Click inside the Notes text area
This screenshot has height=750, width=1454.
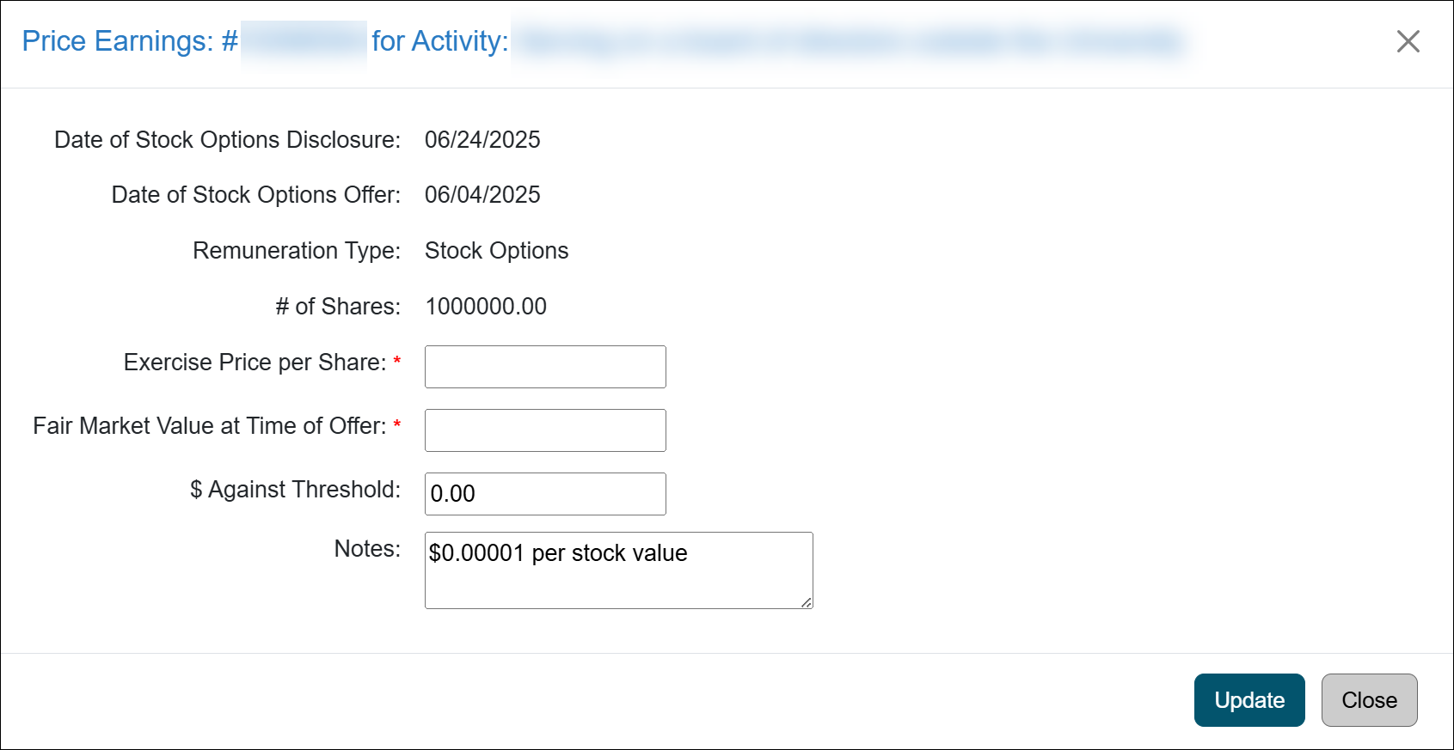pos(617,570)
